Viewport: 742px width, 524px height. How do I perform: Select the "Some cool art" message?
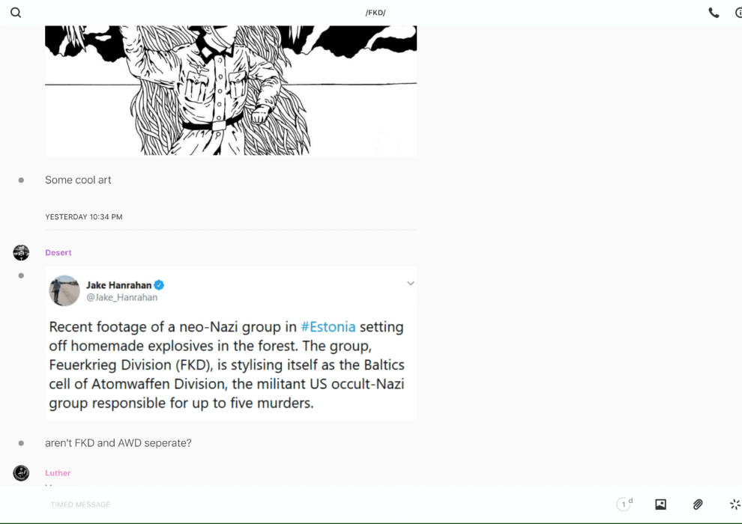pyautogui.click(x=78, y=180)
